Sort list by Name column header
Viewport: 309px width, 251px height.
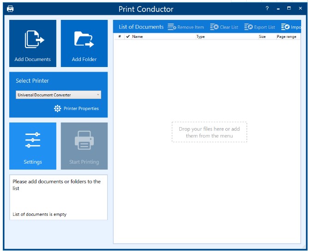(x=138, y=37)
